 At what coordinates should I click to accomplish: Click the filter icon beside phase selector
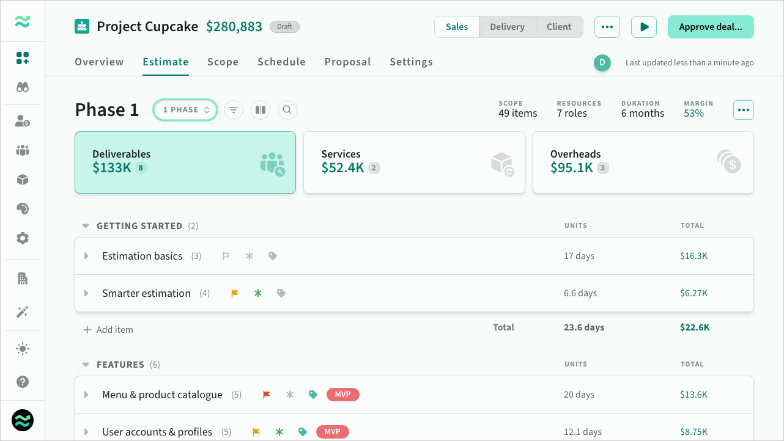click(x=233, y=110)
